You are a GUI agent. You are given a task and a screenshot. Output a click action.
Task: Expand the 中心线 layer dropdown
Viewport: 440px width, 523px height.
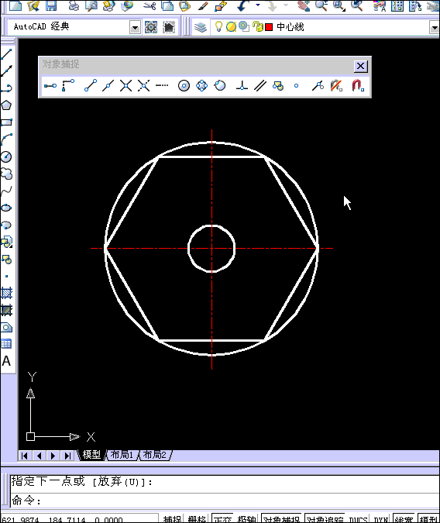[435, 27]
